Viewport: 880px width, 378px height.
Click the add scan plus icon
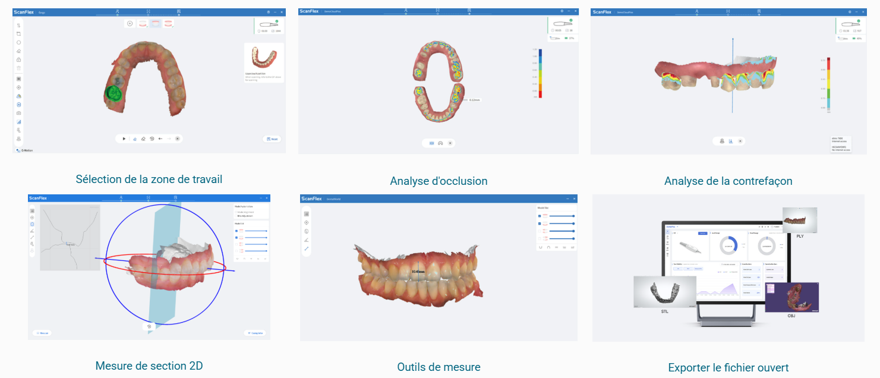coord(130,23)
